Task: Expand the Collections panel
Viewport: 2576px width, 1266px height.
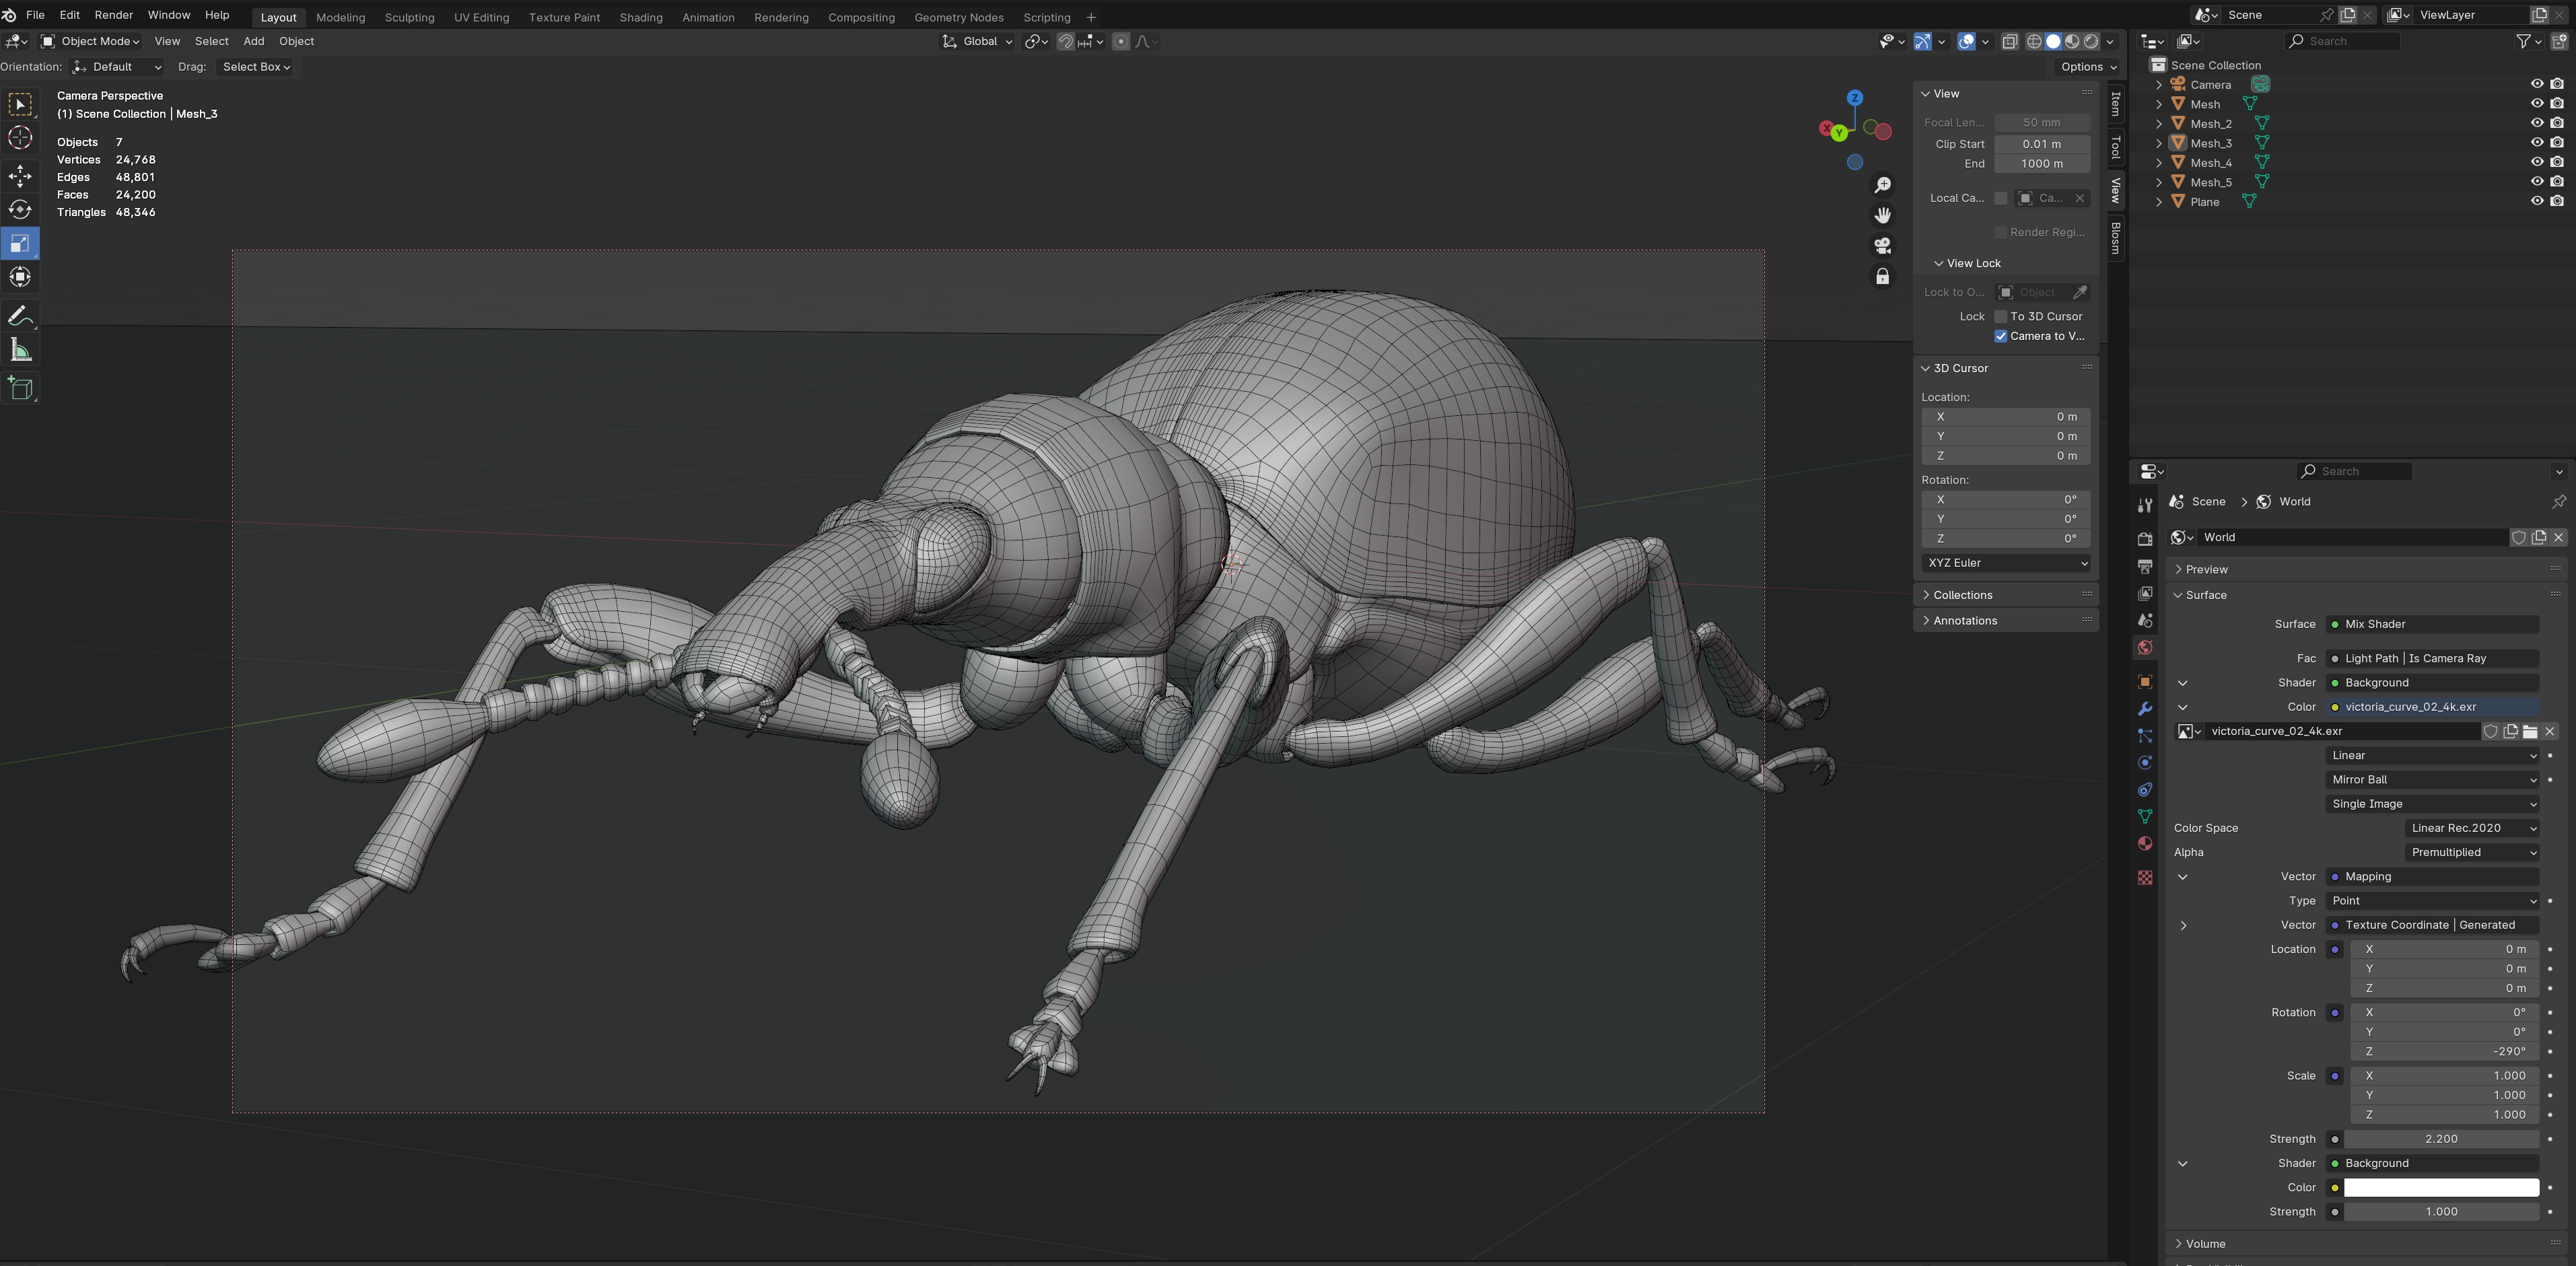Action: point(1962,595)
